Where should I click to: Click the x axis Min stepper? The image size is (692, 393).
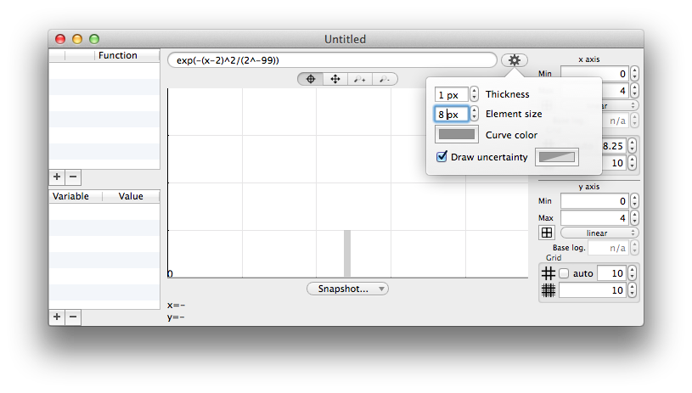pyautogui.click(x=634, y=74)
